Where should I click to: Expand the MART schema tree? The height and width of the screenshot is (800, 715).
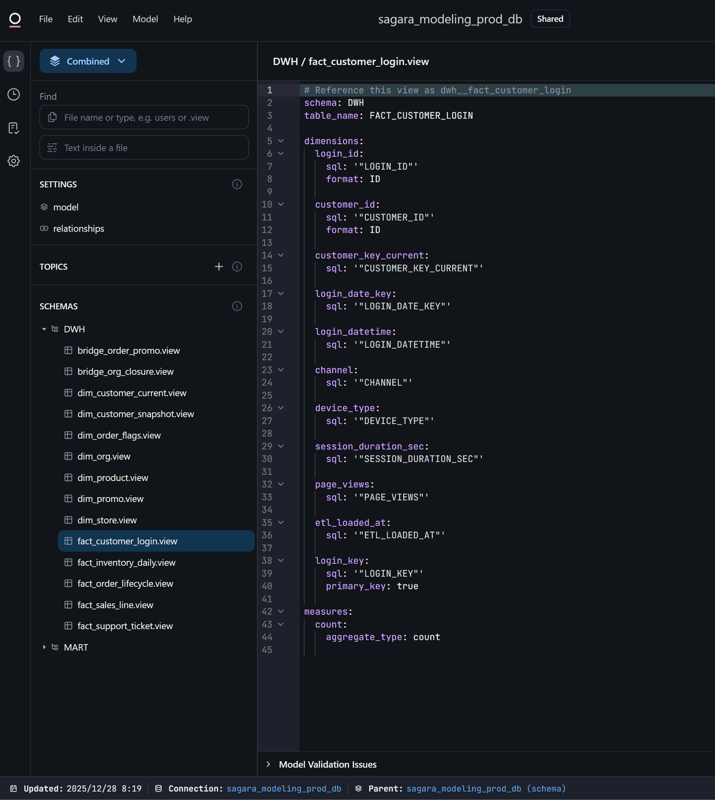[x=44, y=647]
